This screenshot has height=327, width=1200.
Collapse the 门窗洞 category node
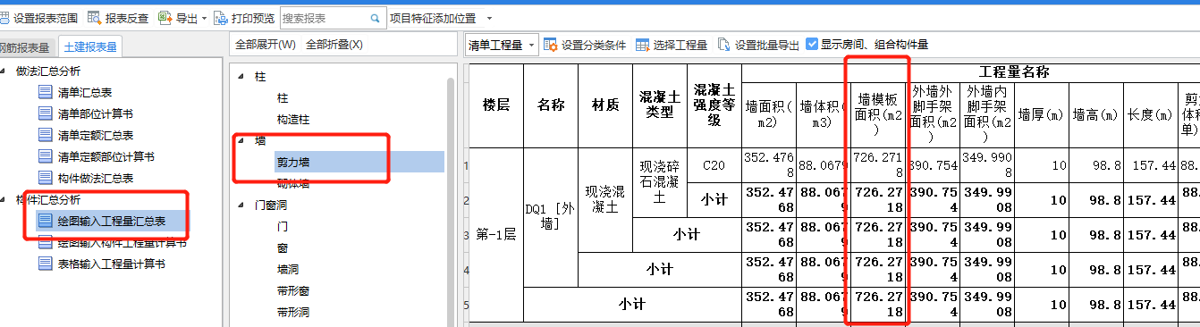[240, 205]
